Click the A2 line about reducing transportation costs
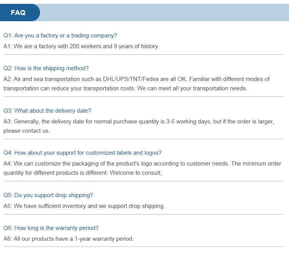289x255 pixels. coord(125,88)
